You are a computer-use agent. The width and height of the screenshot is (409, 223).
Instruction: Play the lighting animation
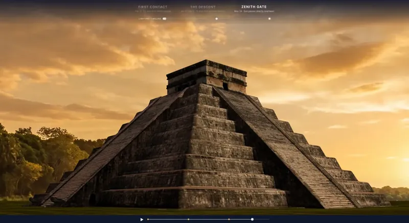point(142,219)
